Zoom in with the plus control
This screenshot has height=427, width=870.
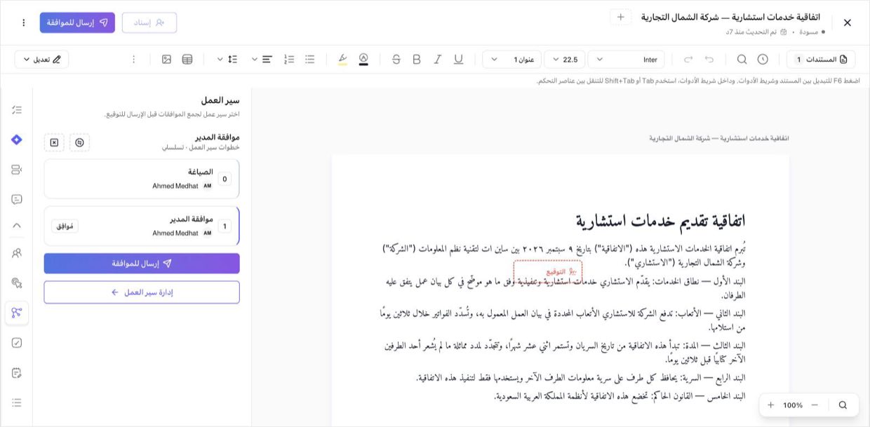coord(771,405)
